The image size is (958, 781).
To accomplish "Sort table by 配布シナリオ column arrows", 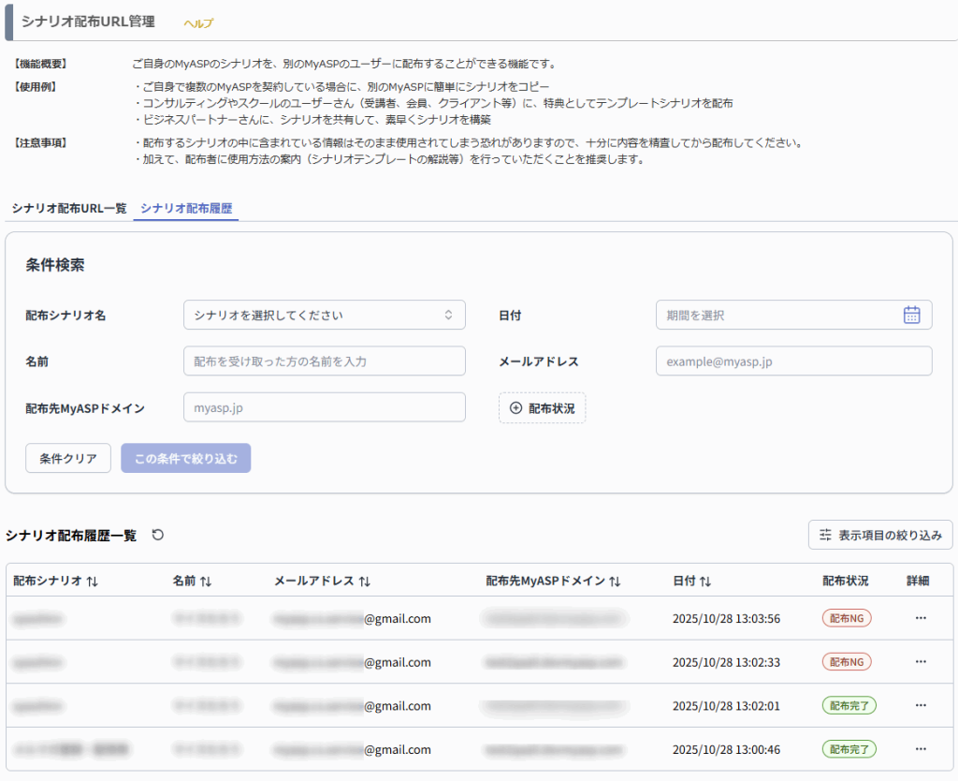I will [x=92, y=582].
